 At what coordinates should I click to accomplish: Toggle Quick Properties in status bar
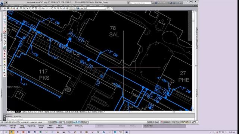(x=82, y=122)
